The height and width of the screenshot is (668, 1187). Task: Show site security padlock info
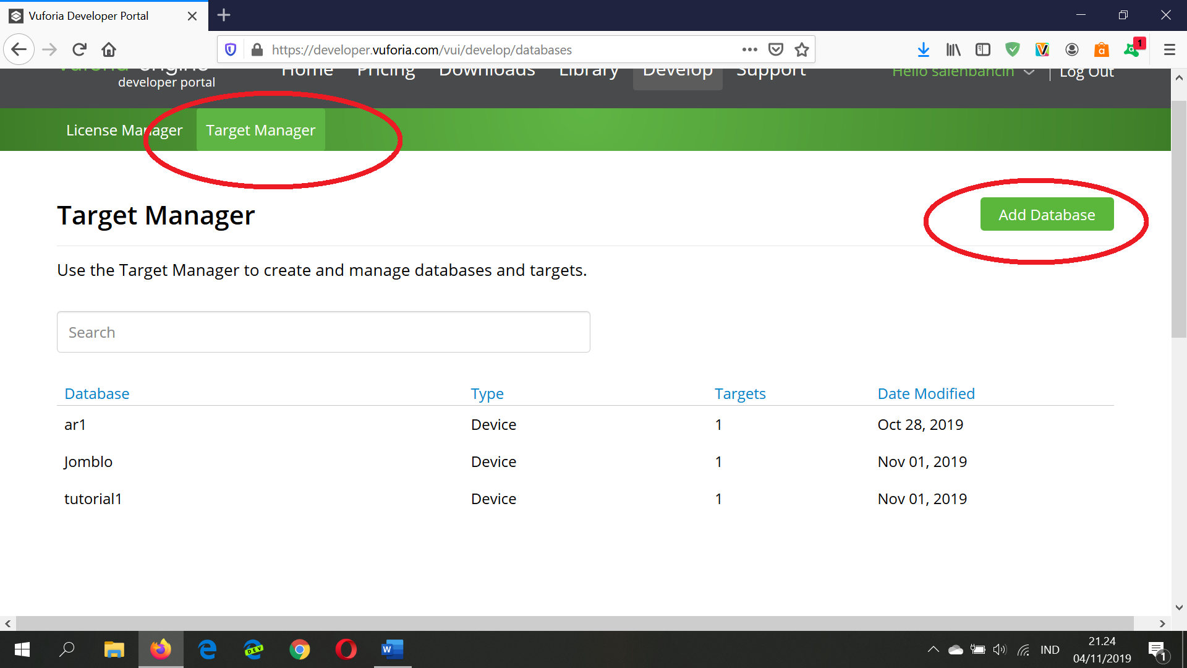coord(257,49)
